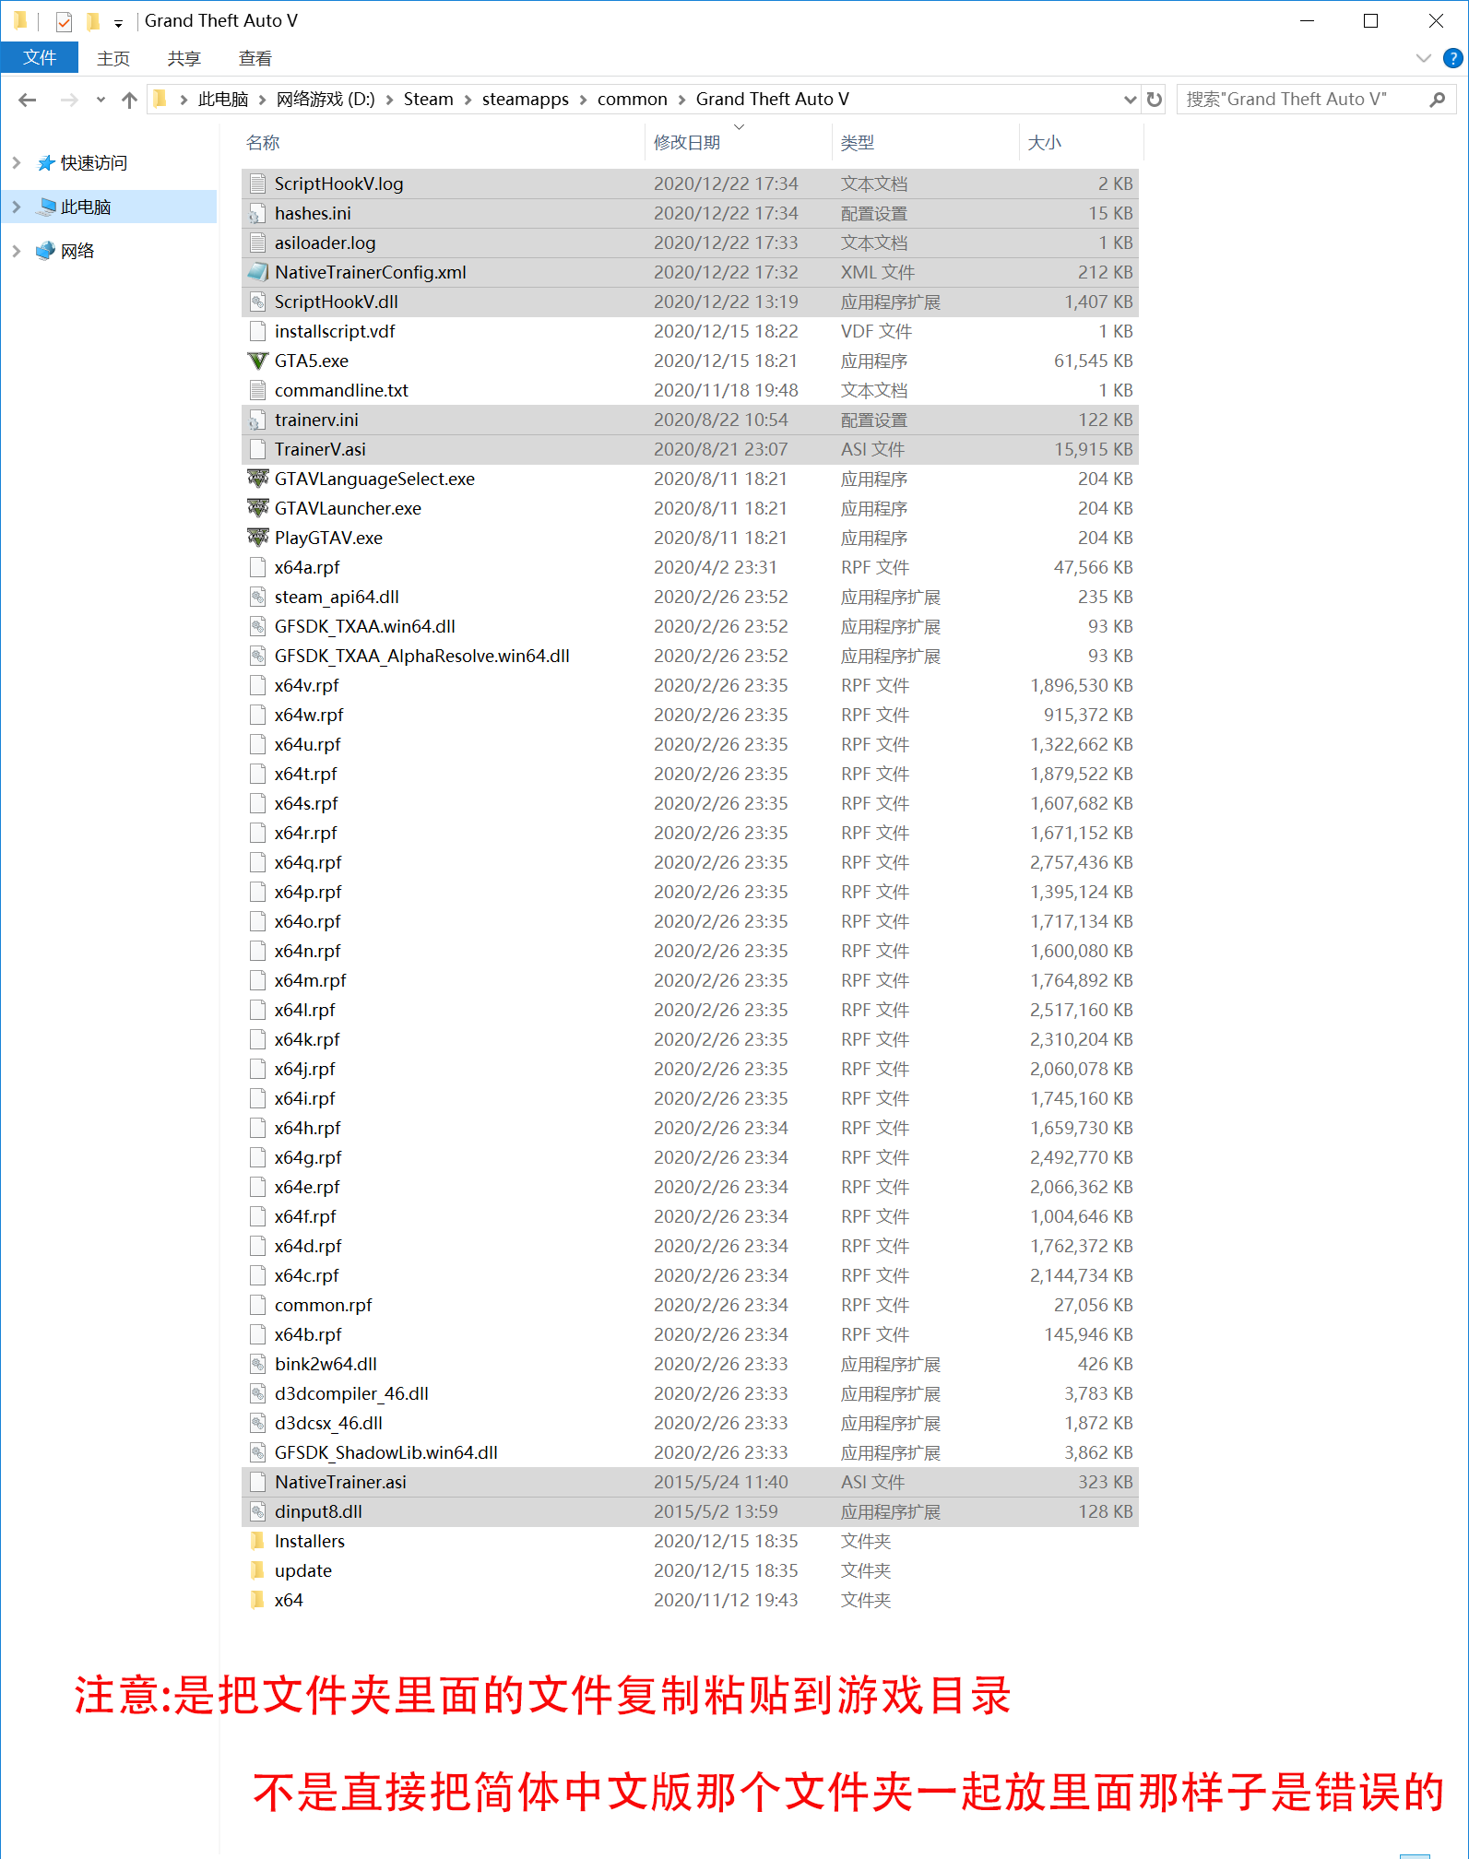The height and width of the screenshot is (1859, 1469).
Task: Click the bink2w64.dll file icon
Action: 258,1364
